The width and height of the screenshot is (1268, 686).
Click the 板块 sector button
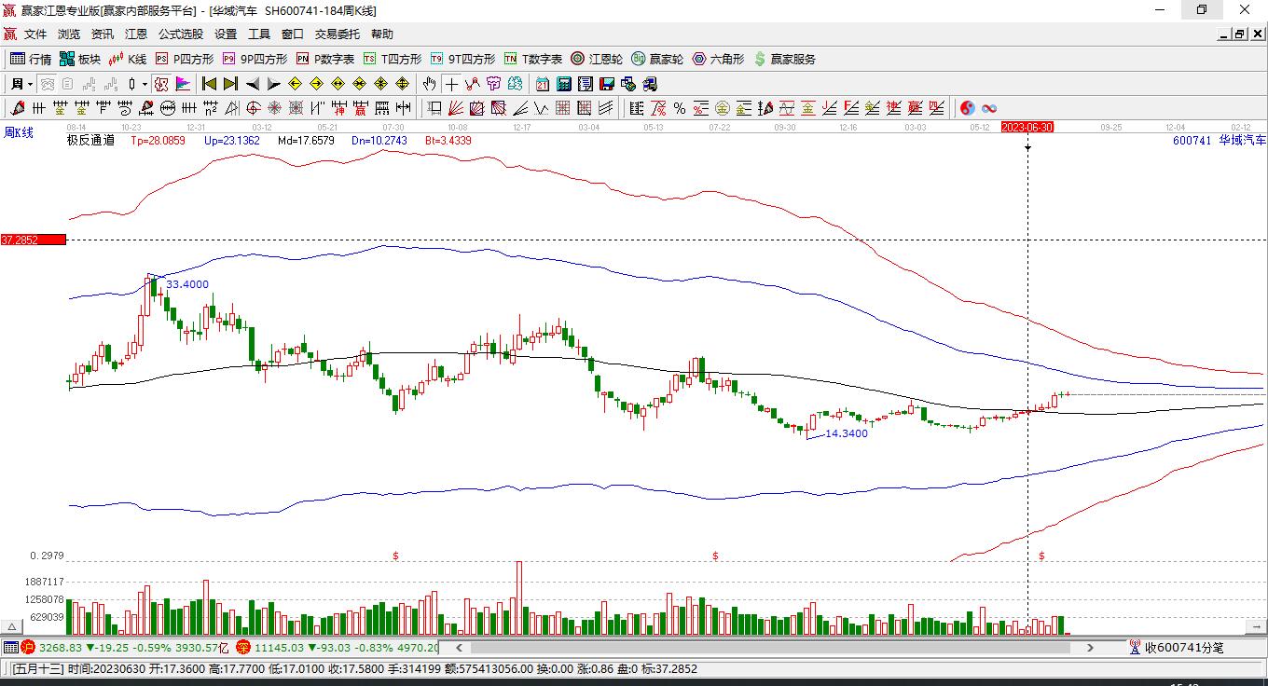[80, 59]
